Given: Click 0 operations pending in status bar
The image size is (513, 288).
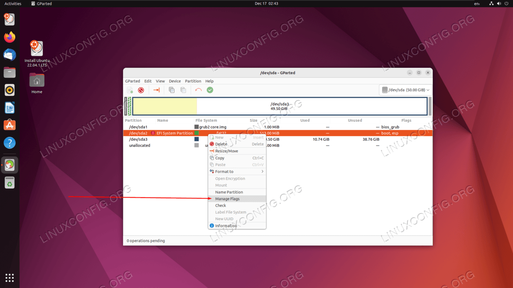Looking at the screenshot, I should tap(146, 241).
